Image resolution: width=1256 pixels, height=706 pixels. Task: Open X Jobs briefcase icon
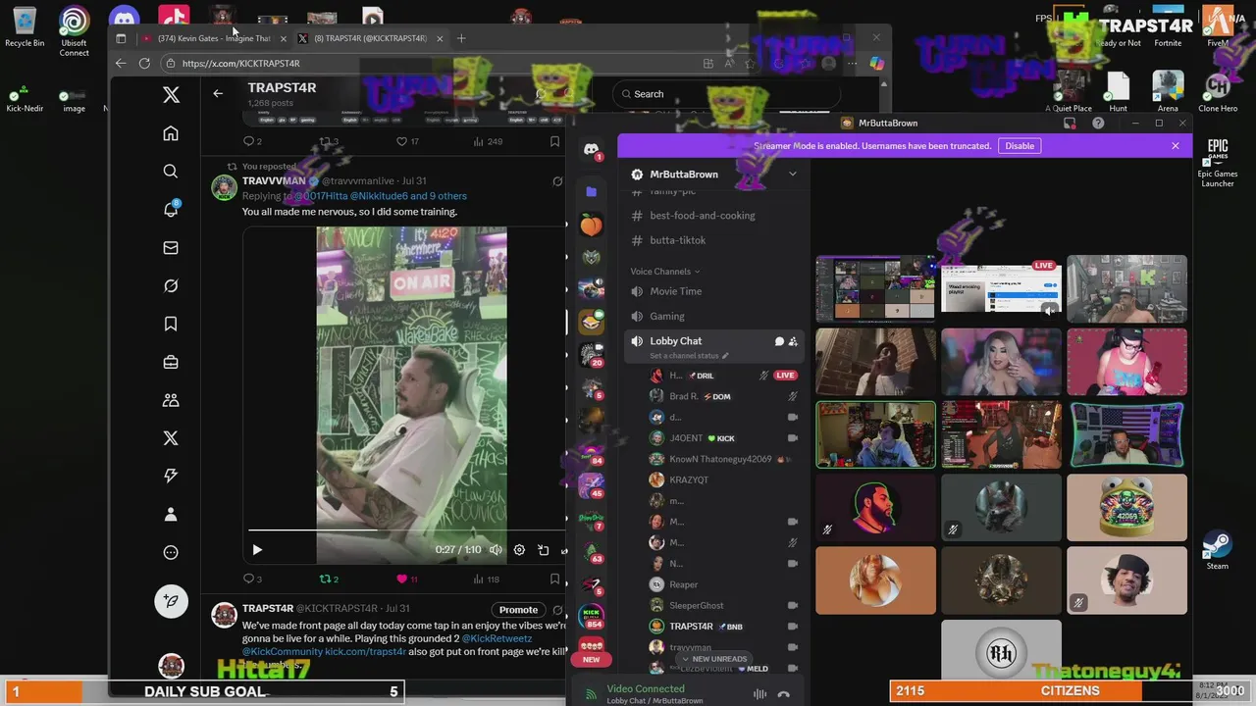[171, 362]
